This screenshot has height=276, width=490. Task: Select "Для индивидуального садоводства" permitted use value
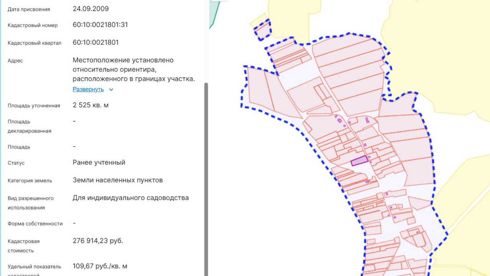click(x=131, y=198)
